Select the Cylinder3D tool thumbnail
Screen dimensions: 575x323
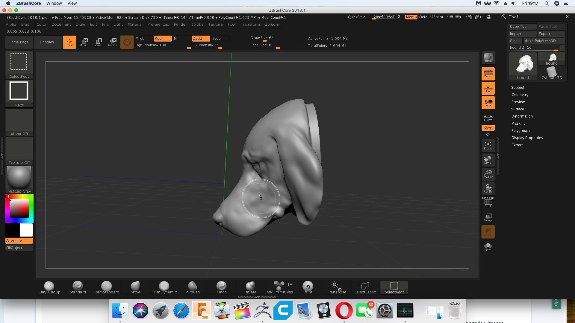(x=552, y=73)
